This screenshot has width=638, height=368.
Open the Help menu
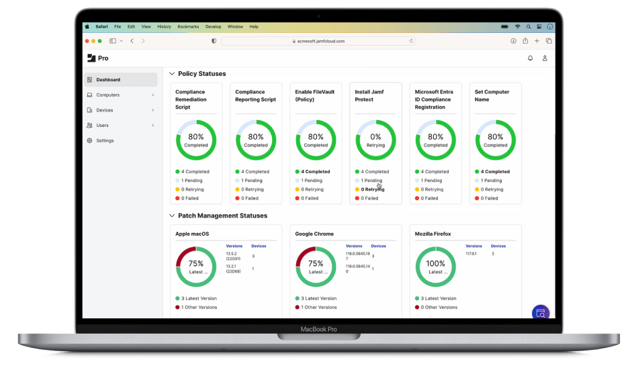254,26
